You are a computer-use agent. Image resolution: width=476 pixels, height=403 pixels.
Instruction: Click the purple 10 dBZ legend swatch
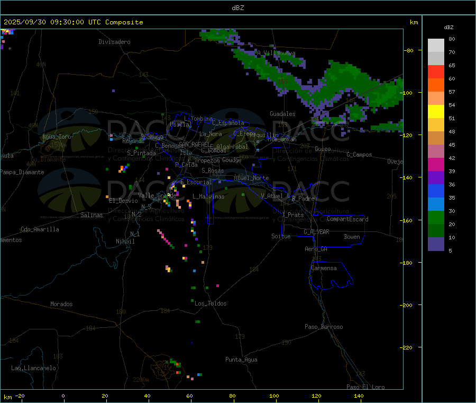point(436,244)
